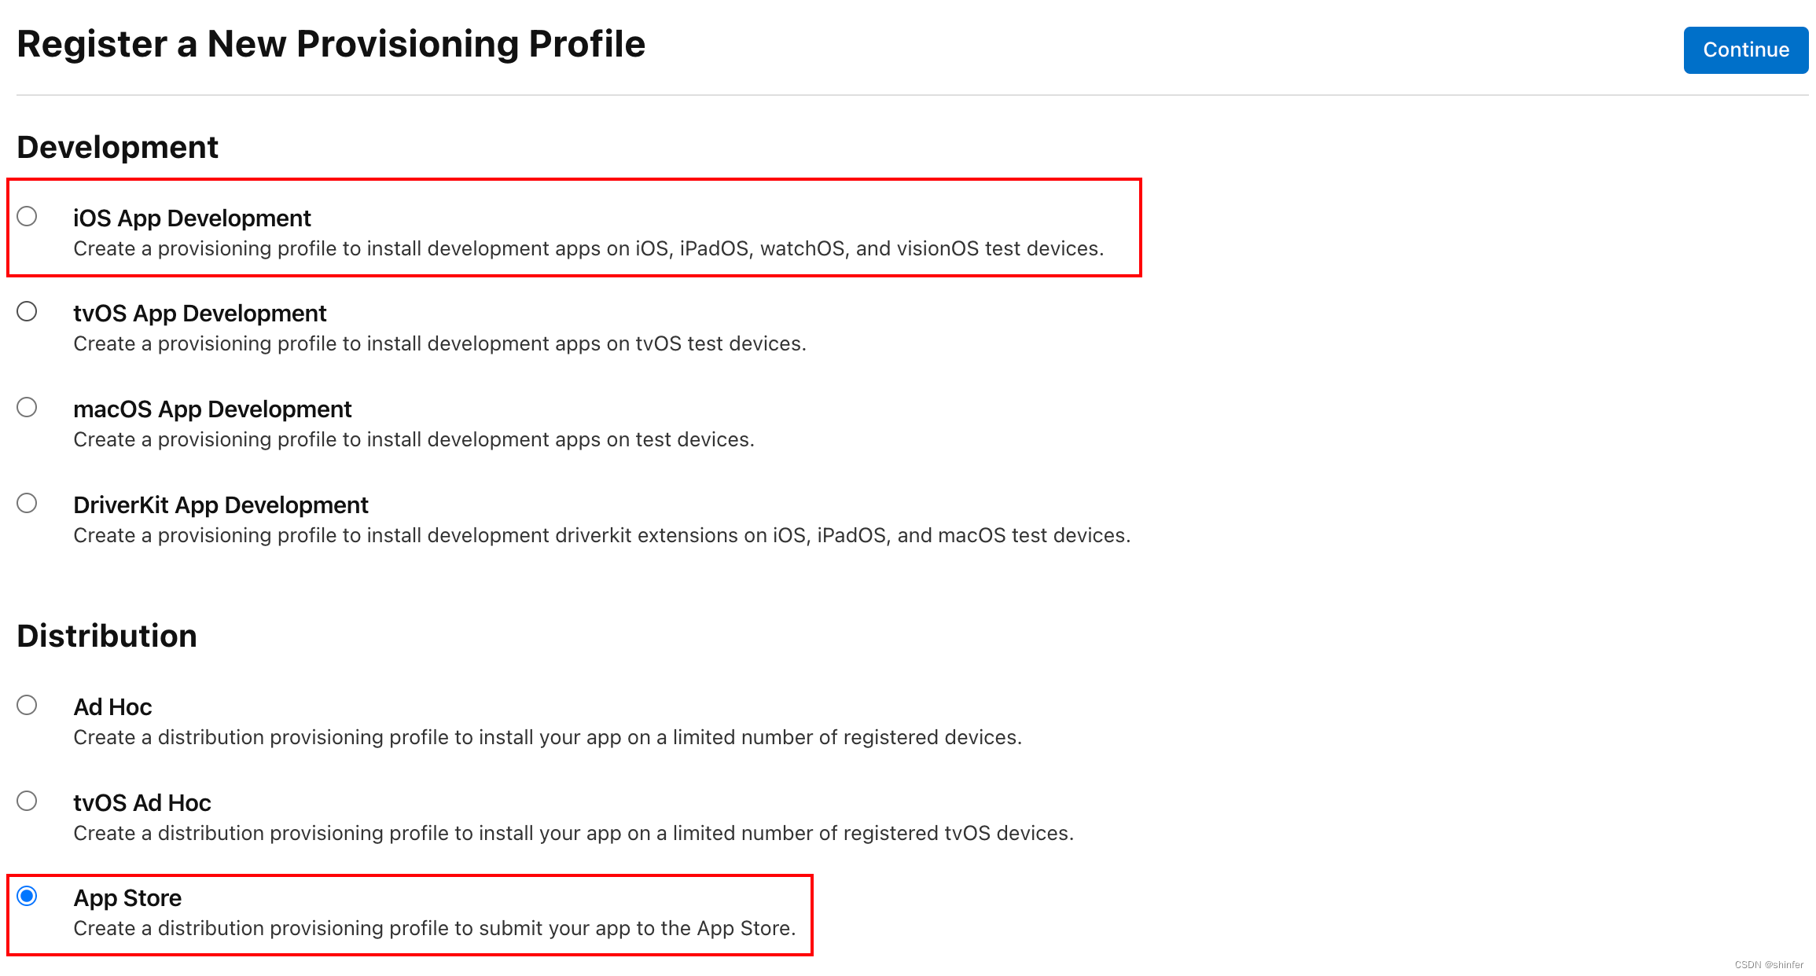Select the iOS App Development option
This screenshot has height=976, width=1816.
28,217
